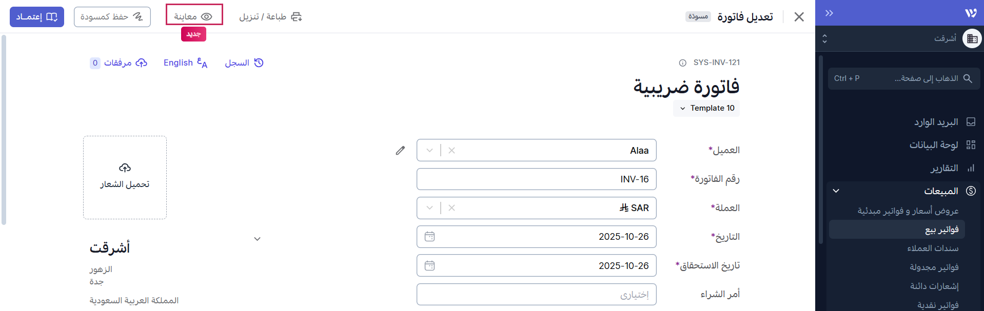
Task: Click the إعتماد approve button
Action: pos(37,17)
